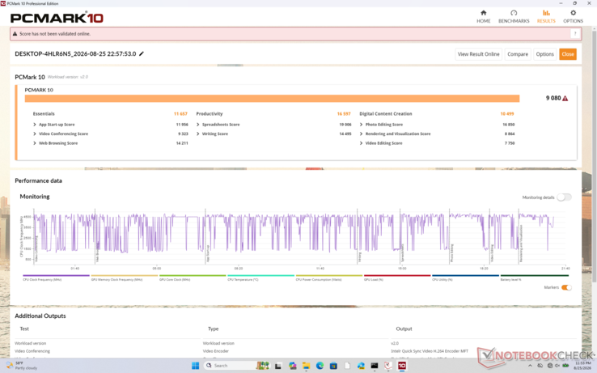Screen dimensions: 597x373
Task: Open the result Options button
Action: pyautogui.click(x=544, y=54)
